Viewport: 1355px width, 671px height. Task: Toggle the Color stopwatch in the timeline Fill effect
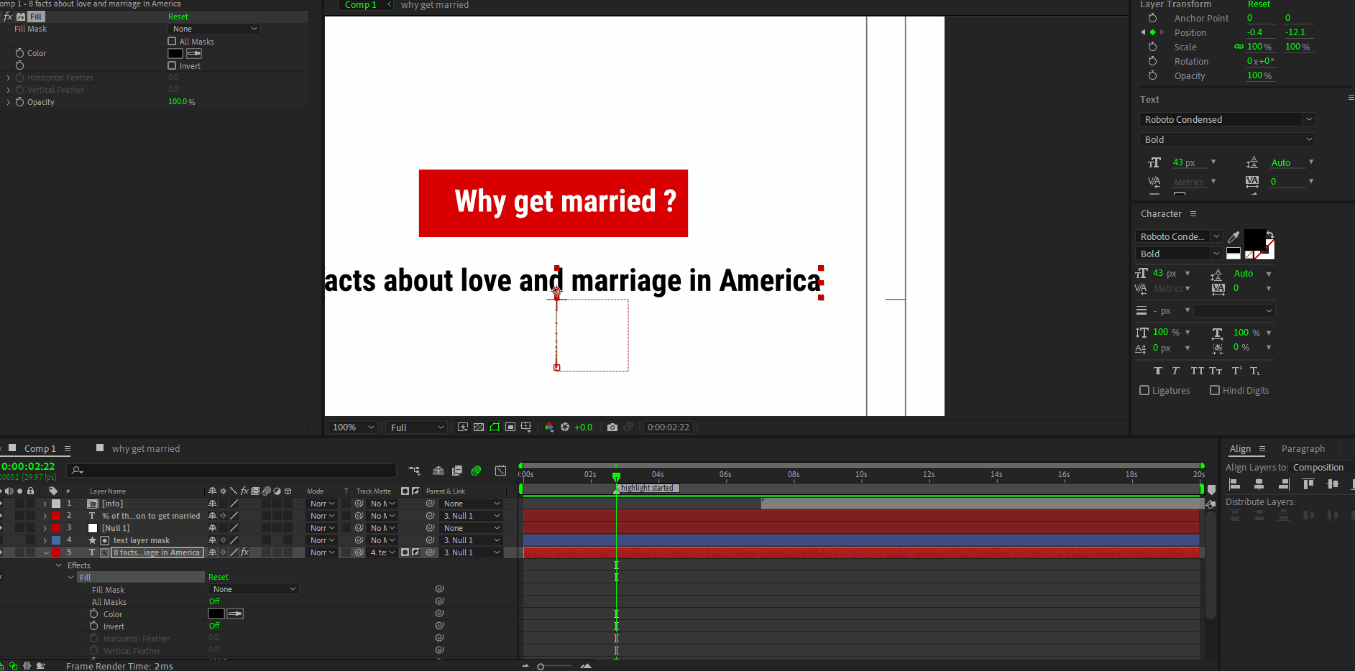[x=93, y=614]
